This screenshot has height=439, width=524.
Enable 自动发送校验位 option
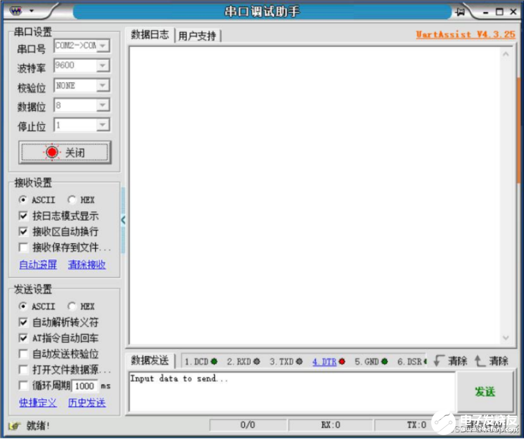click(x=24, y=354)
